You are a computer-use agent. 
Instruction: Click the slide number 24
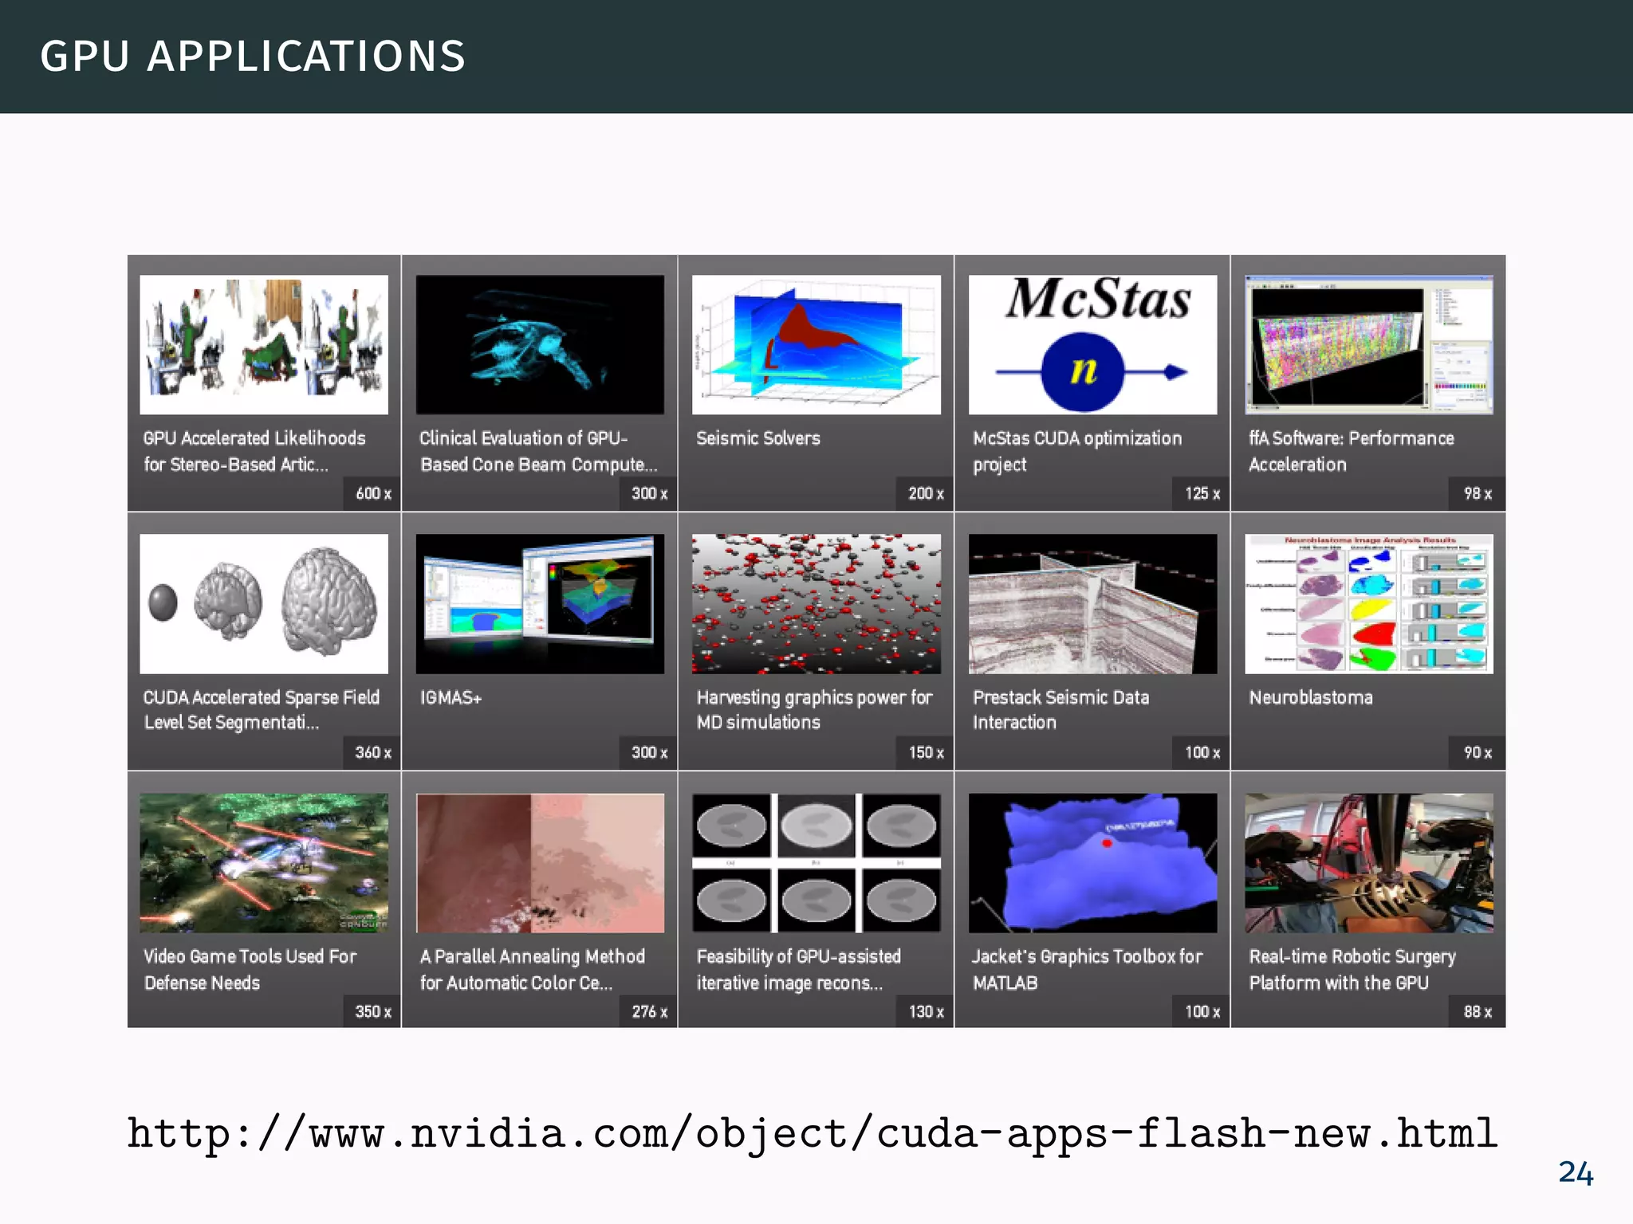click(x=1576, y=1173)
